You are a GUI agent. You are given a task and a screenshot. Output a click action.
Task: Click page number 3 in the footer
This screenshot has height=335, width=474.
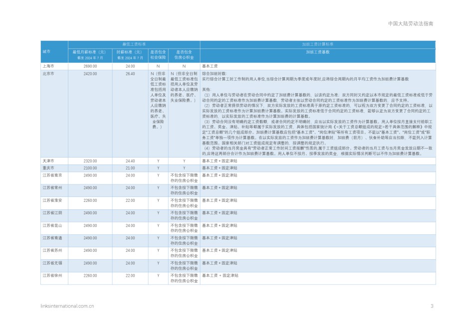[432, 306]
